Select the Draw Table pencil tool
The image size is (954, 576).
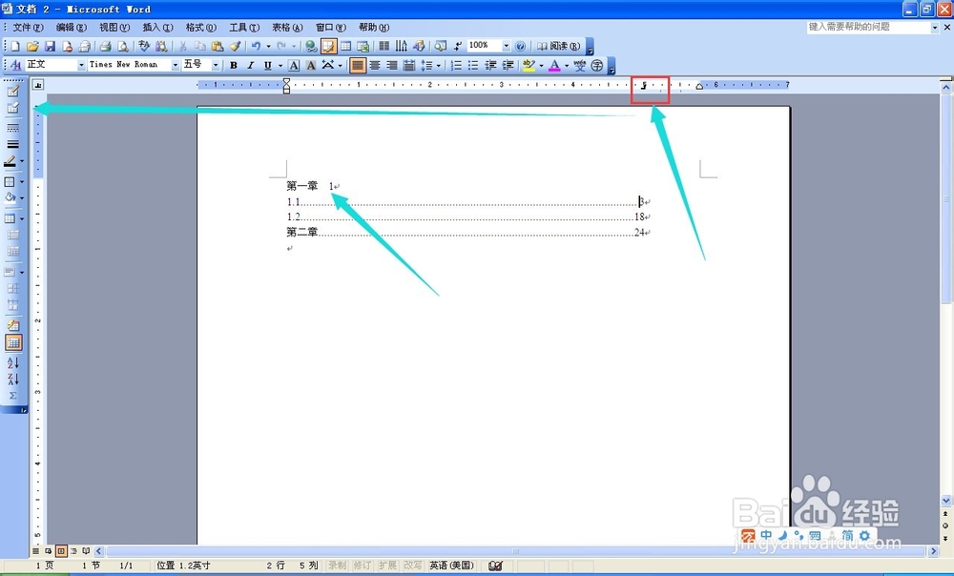coord(12,92)
